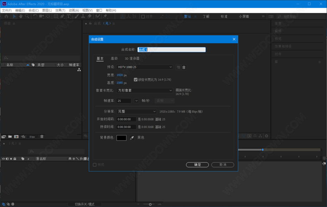The image size is (327, 207).
Task: Select the Pen tool in the toolbar
Action: 62,17
